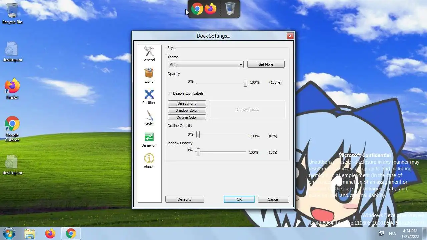Toggle Disable Icon Labels checkbox

coord(170,93)
